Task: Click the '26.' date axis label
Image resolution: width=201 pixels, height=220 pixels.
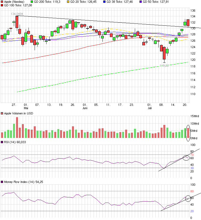Action: [73, 105]
